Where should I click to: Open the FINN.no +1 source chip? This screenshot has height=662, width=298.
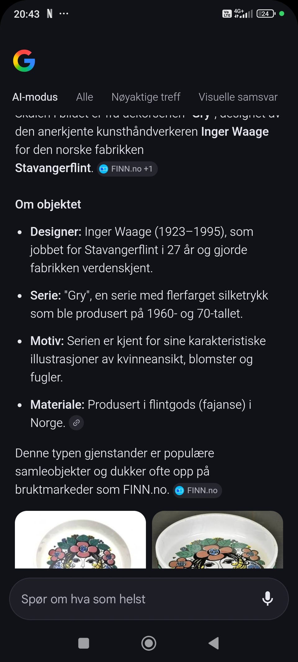click(127, 169)
